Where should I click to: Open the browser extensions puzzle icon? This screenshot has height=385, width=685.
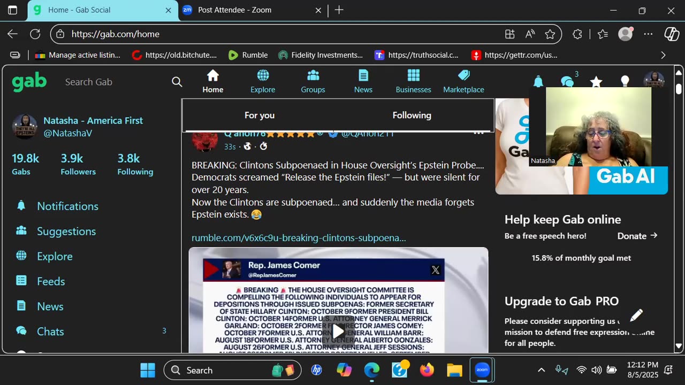pos(577,34)
